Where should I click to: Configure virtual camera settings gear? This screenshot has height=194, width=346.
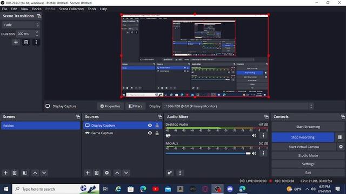tap(341, 147)
